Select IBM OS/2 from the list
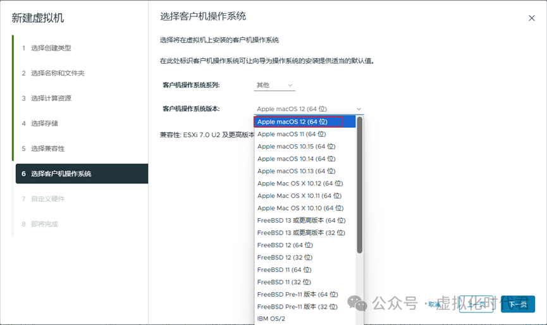 [305, 319]
